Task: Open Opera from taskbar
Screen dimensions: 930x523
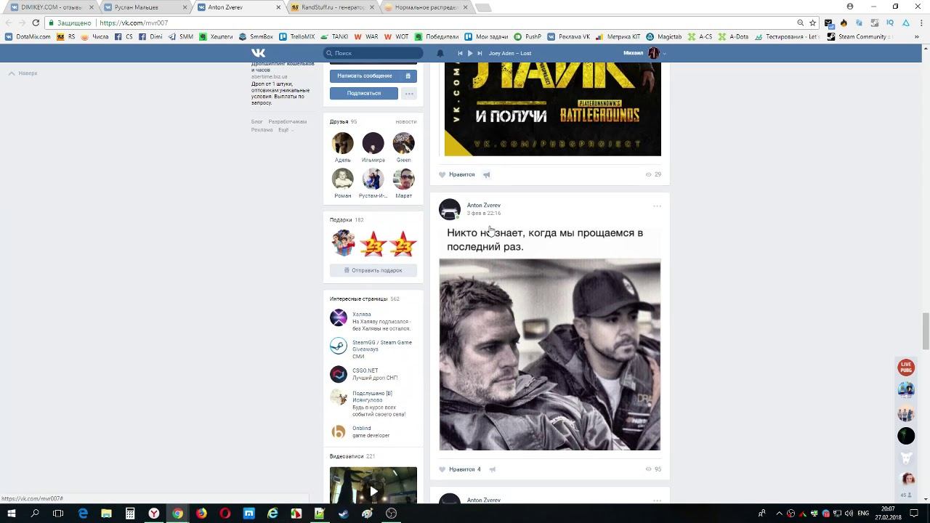Action: (x=225, y=514)
